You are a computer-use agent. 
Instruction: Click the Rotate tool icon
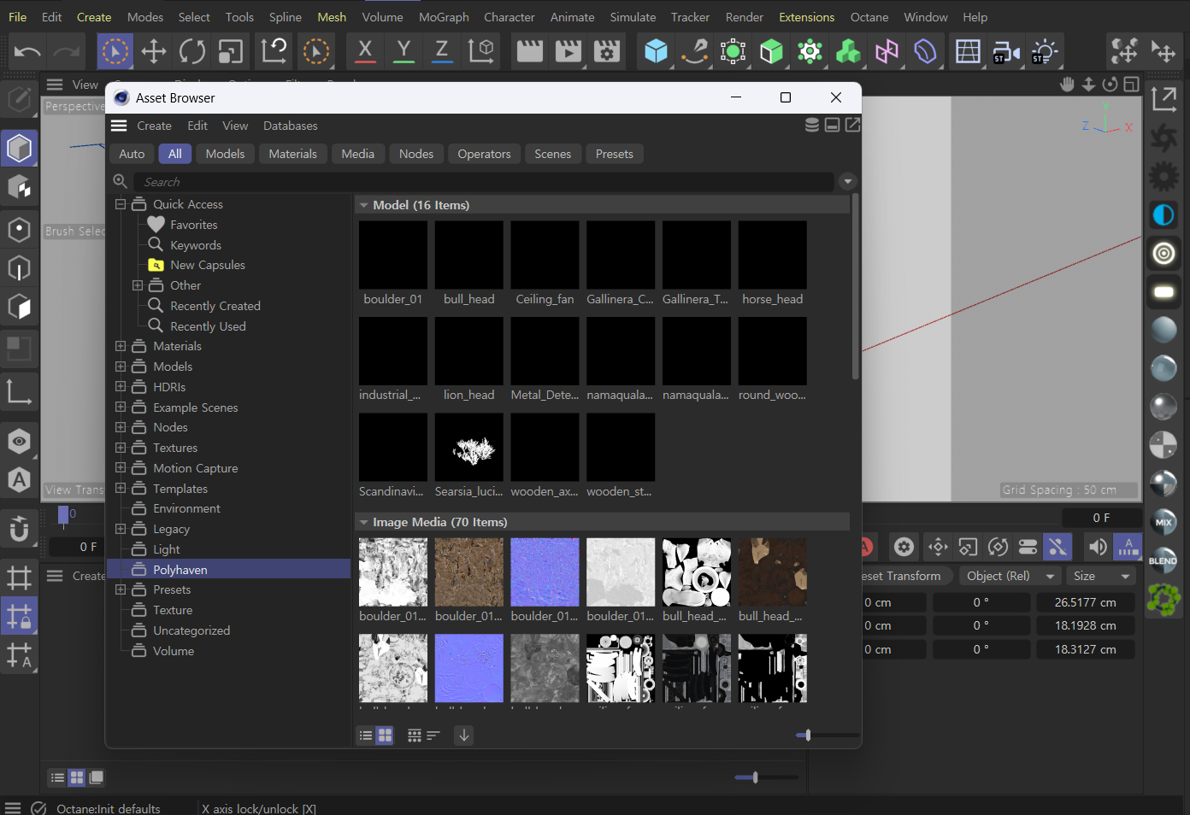pyautogui.click(x=192, y=52)
